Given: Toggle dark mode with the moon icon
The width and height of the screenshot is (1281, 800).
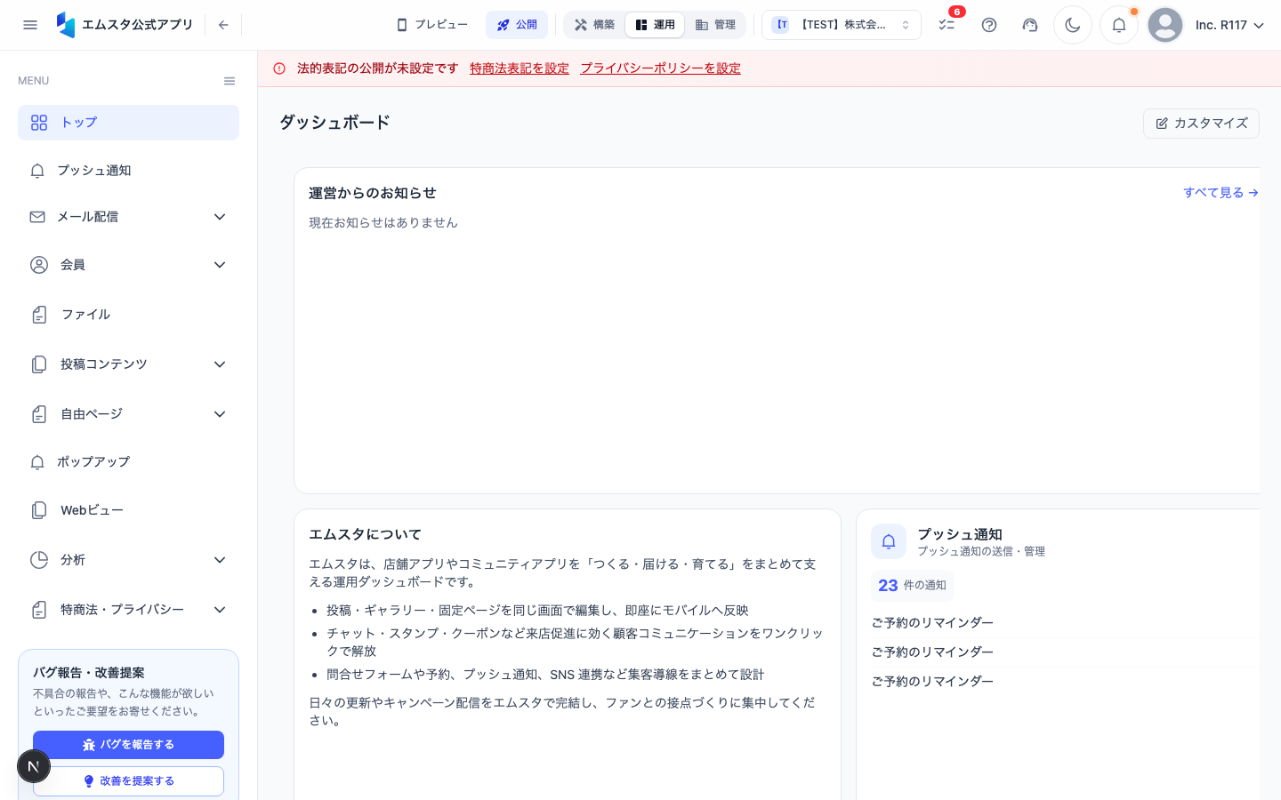Looking at the screenshot, I should [1073, 25].
